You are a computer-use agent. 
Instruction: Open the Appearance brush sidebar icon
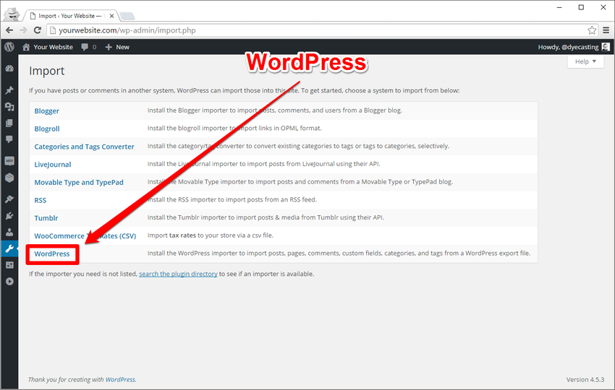point(9,199)
